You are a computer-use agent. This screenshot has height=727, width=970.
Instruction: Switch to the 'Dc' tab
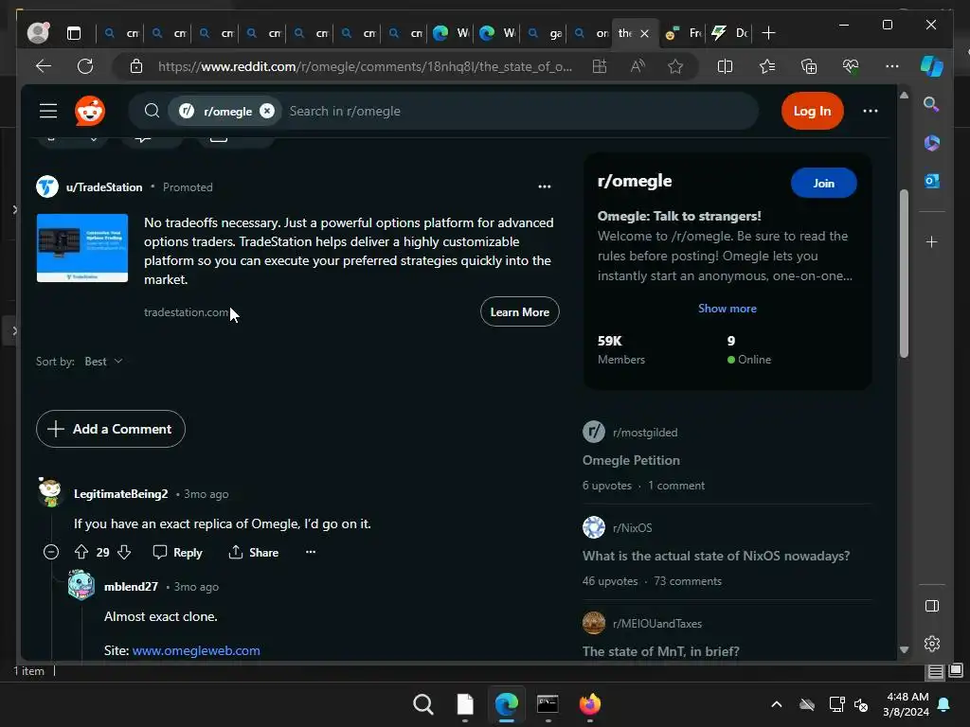coord(730,33)
